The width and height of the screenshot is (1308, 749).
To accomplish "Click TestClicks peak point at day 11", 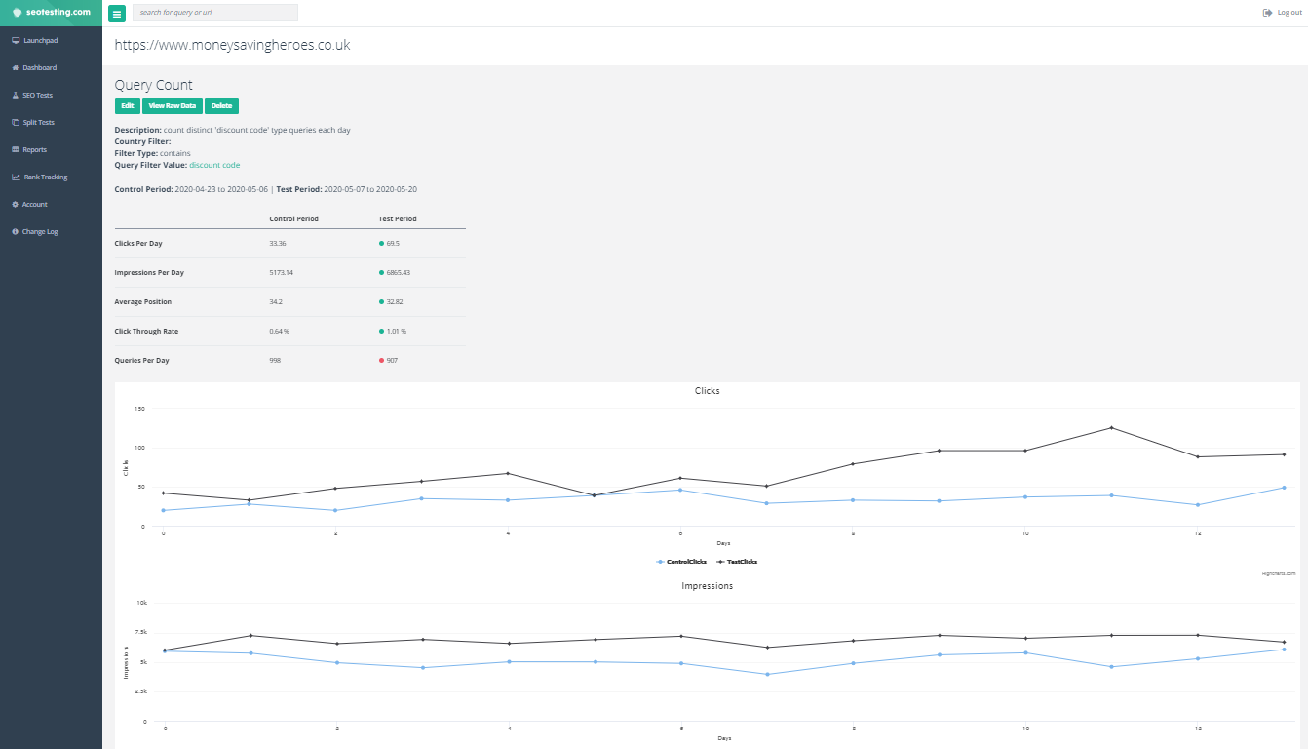I will tap(1111, 427).
